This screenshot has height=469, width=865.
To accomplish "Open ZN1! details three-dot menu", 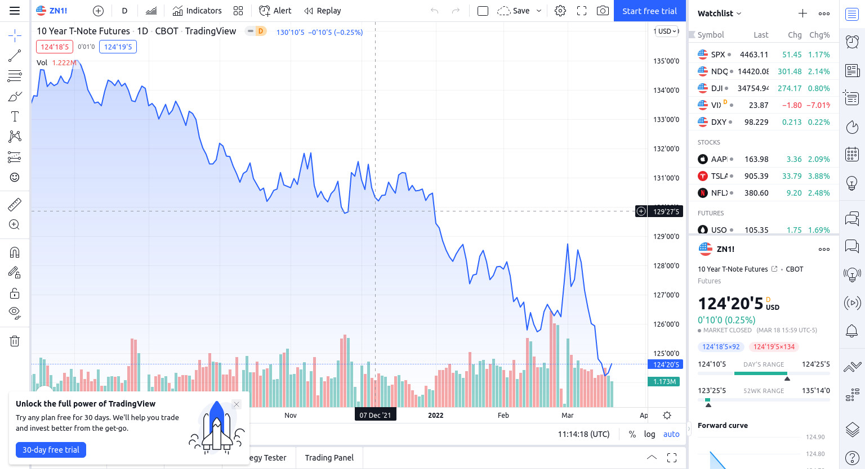I will click(x=824, y=249).
